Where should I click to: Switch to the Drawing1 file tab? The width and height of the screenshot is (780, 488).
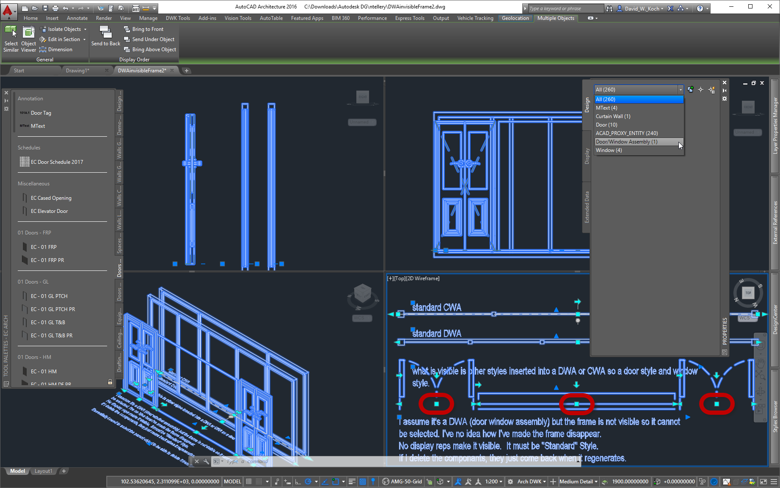click(x=77, y=70)
